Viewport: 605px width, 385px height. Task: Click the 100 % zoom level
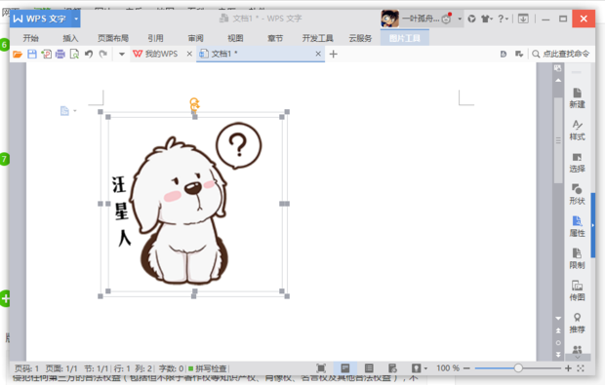[x=448, y=368]
